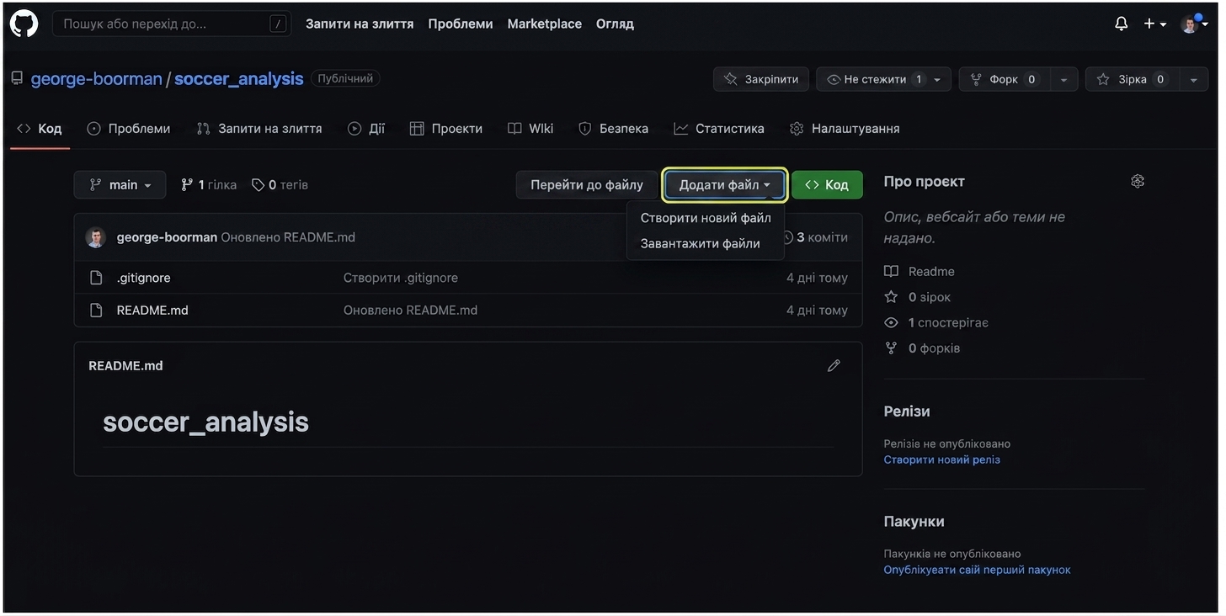Click the Закріпити pin button
1226x616 pixels.
pos(761,79)
